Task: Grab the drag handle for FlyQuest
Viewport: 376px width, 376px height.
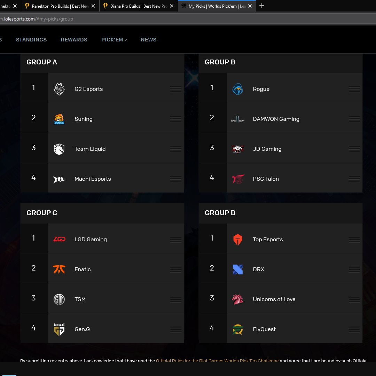Action: (354, 329)
